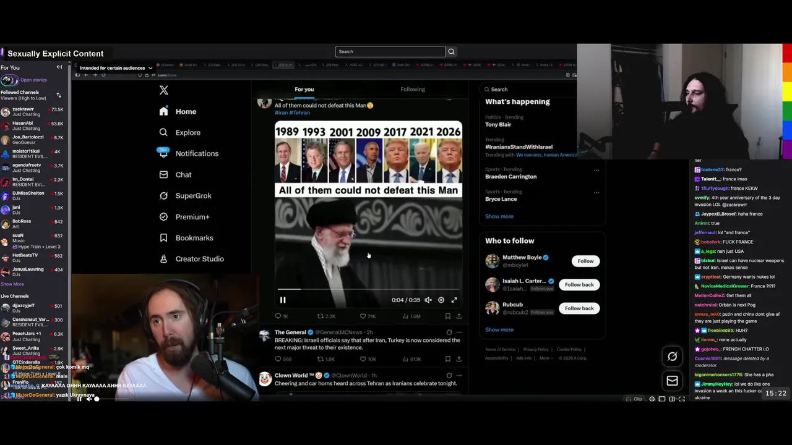Open floating Grok button

click(673, 356)
